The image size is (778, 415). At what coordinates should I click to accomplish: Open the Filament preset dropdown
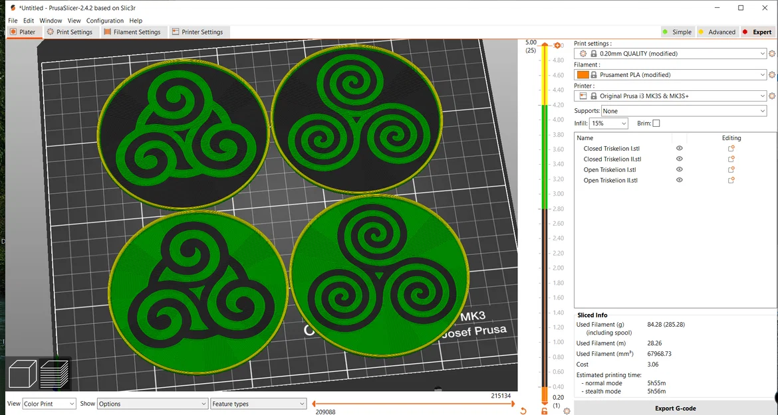tap(670, 75)
